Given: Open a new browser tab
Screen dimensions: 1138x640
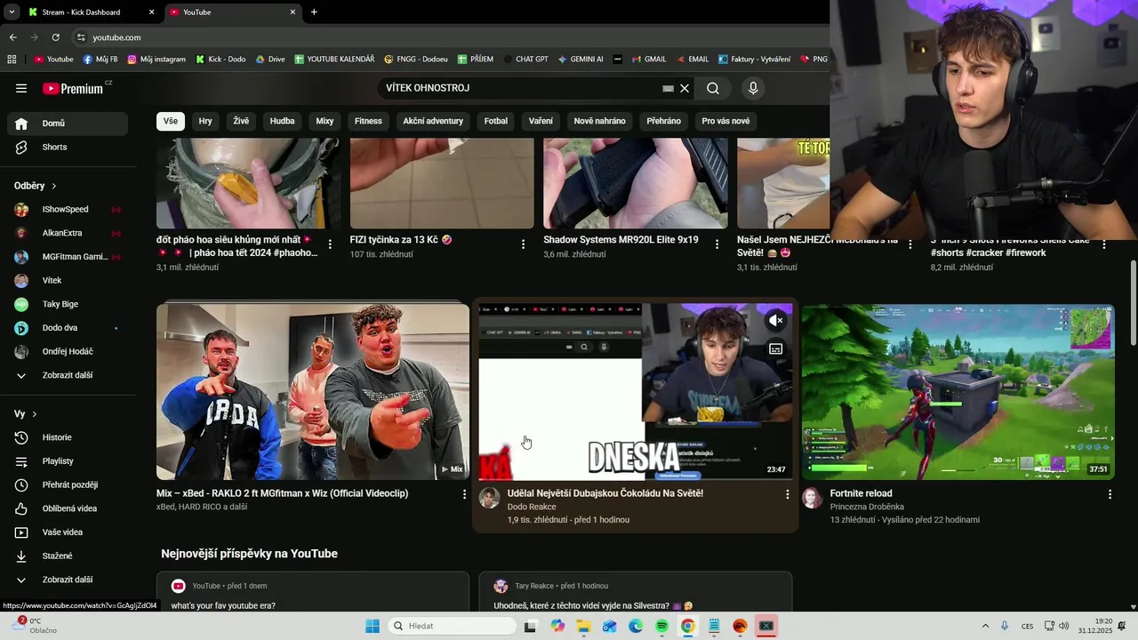Looking at the screenshot, I should (314, 12).
